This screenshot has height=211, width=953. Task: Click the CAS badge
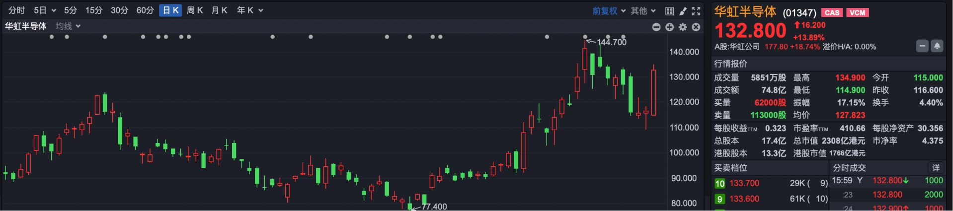(x=832, y=12)
